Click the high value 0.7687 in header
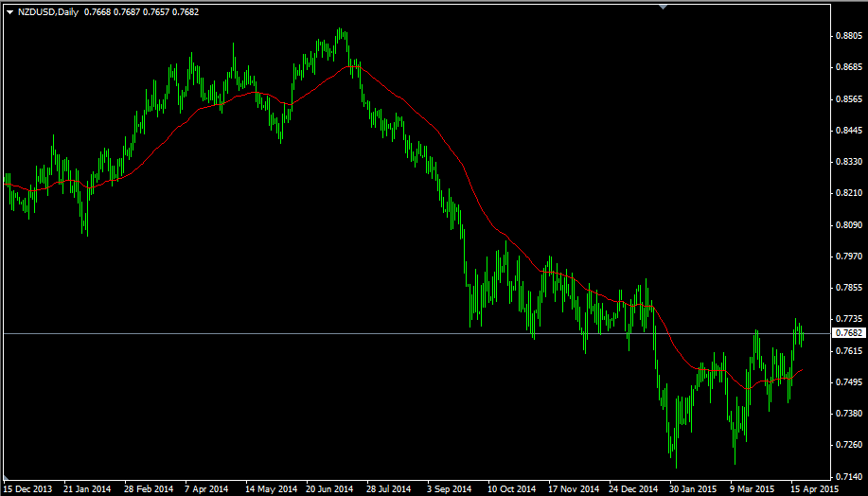This screenshot has width=868, height=496. (126, 12)
